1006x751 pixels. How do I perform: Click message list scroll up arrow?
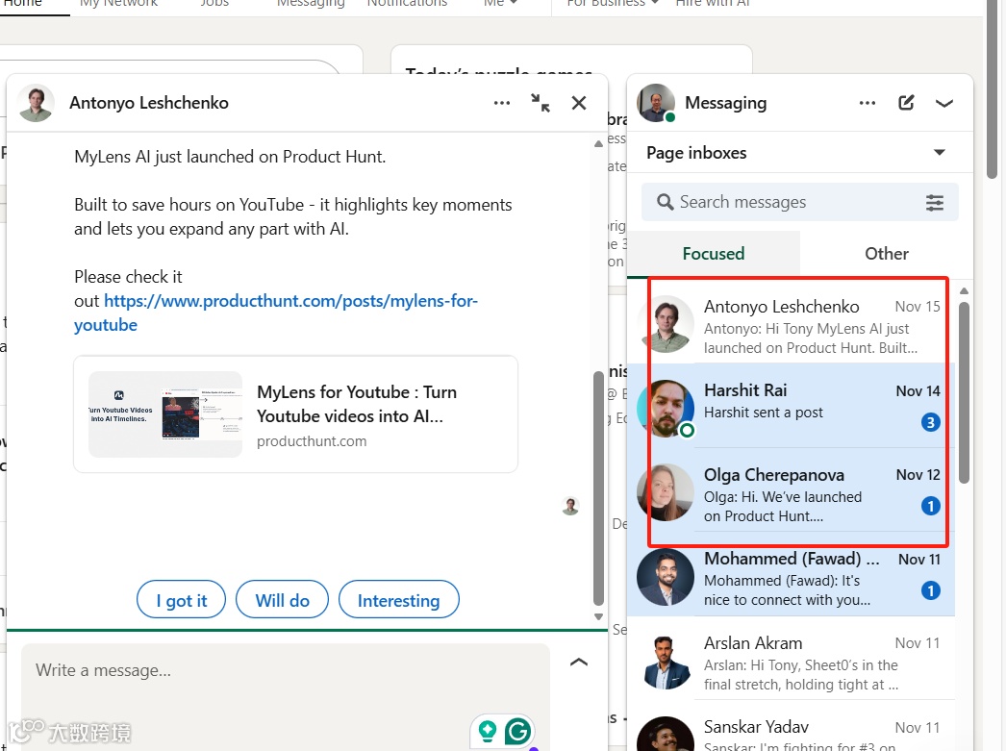[964, 291]
